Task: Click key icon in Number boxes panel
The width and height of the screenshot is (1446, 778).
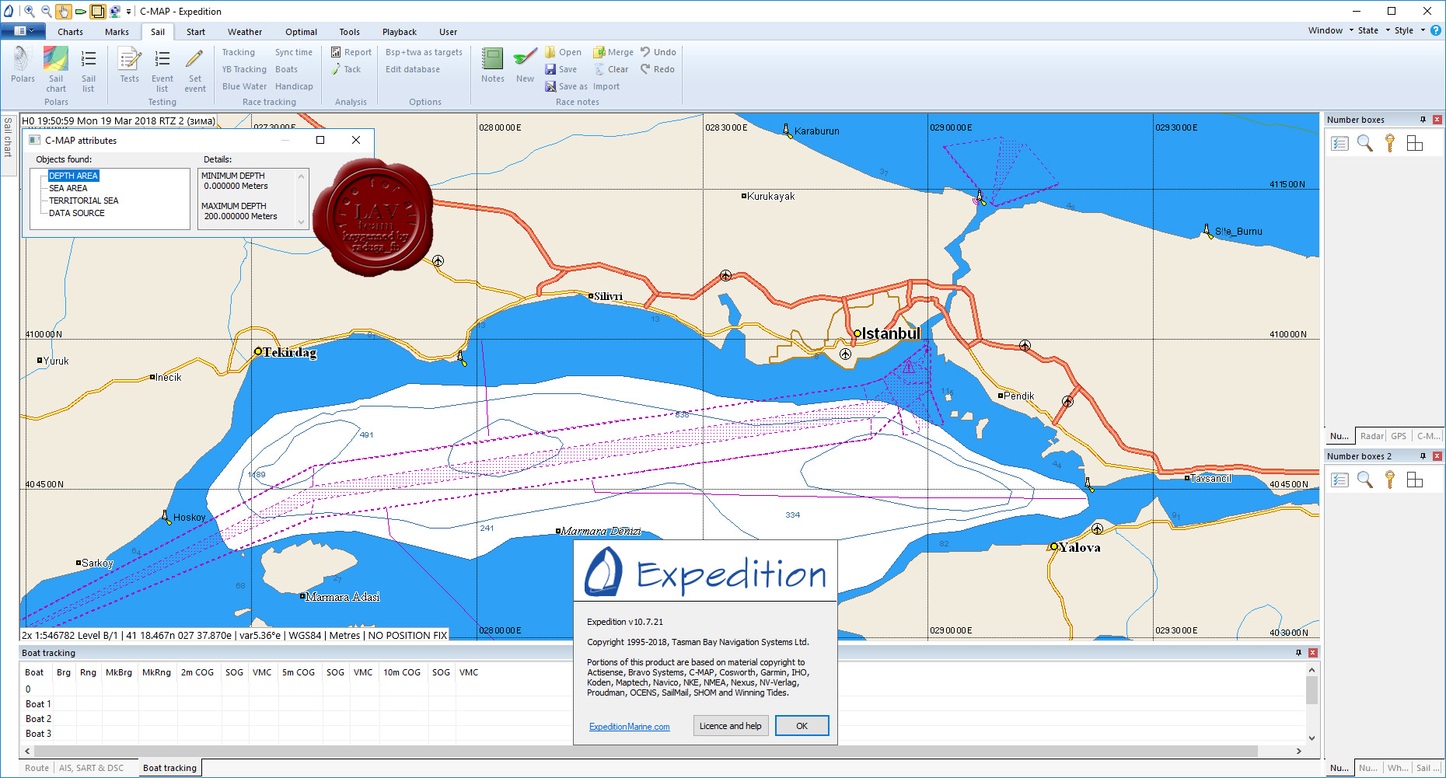Action: 1390,143
